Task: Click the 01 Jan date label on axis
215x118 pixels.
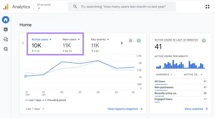Action: [44, 93]
